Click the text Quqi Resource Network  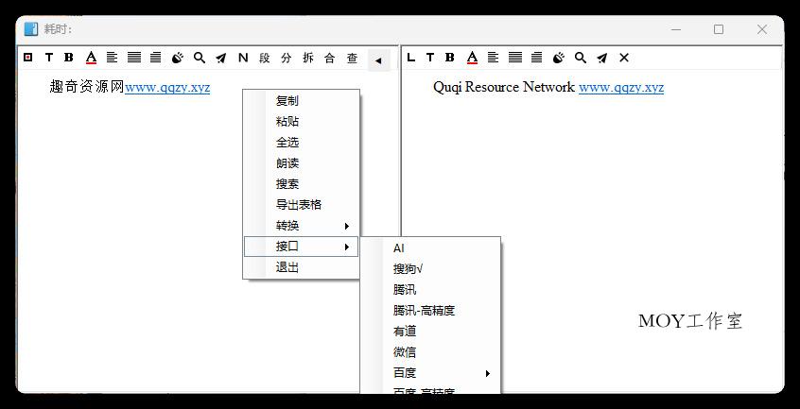point(504,87)
